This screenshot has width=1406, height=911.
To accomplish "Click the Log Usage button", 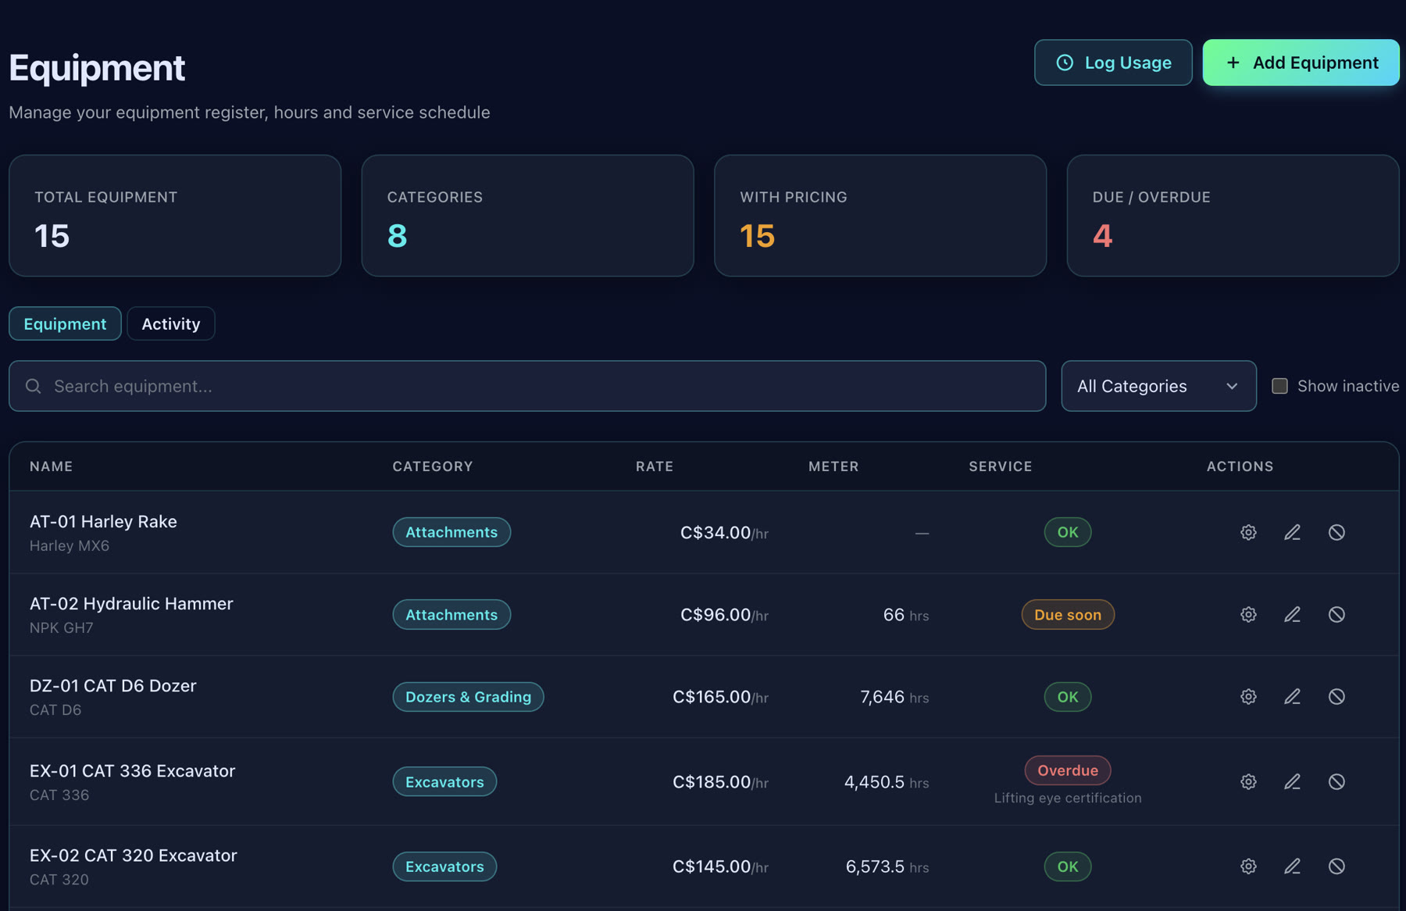I will (x=1113, y=63).
